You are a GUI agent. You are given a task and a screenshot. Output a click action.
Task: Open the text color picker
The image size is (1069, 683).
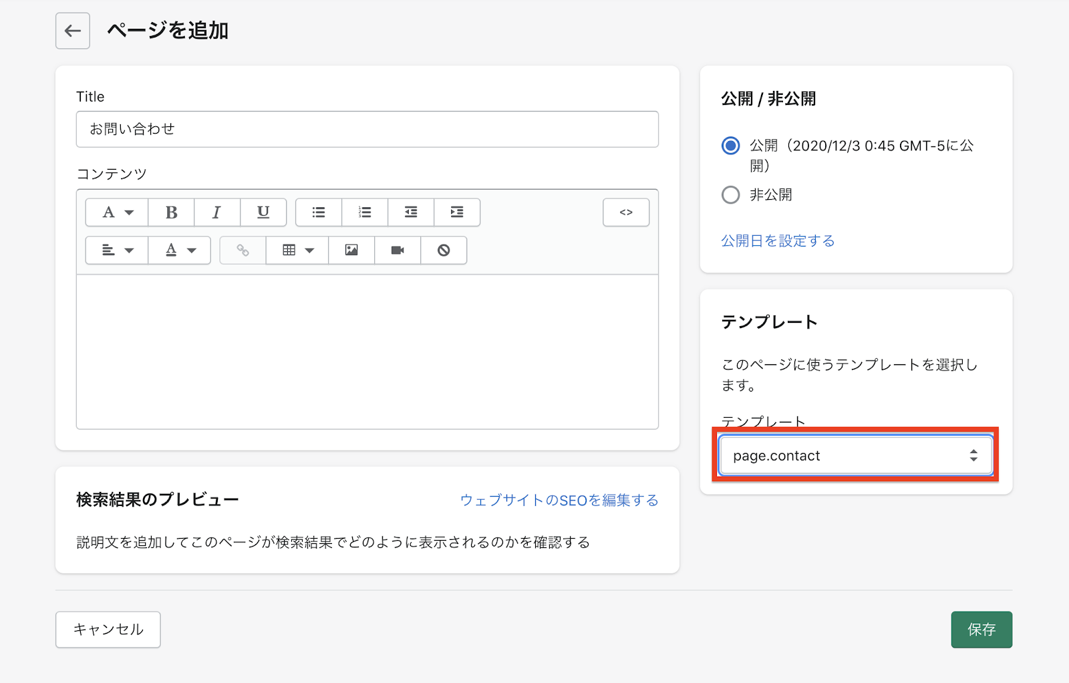point(180,251)
